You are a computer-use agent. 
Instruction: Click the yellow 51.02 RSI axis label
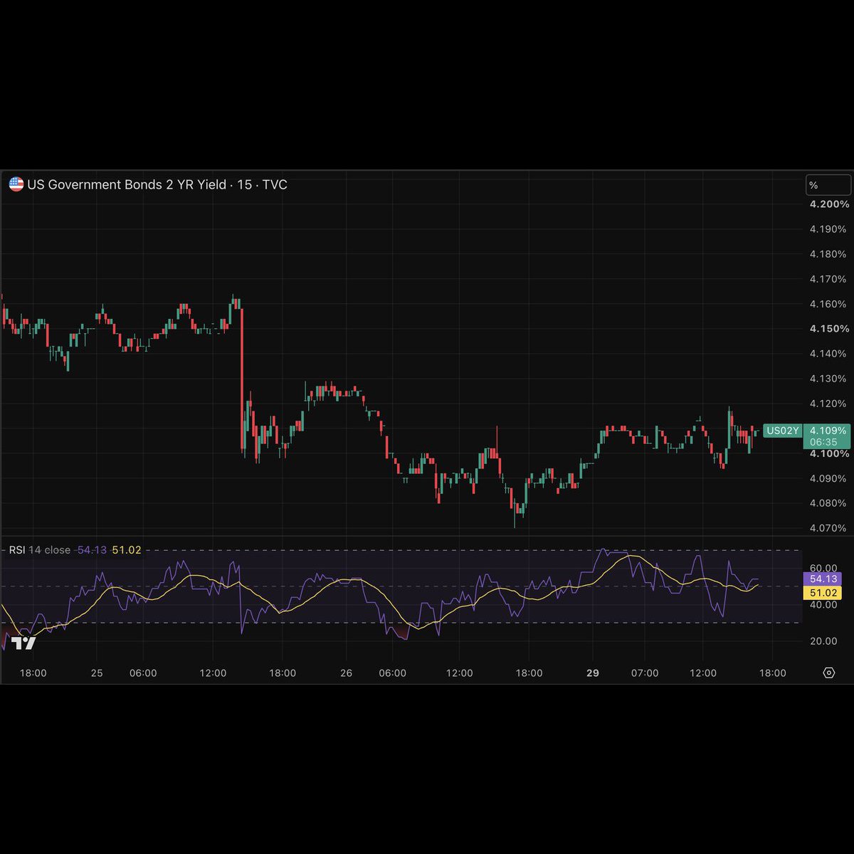click(x=823, y=593)
